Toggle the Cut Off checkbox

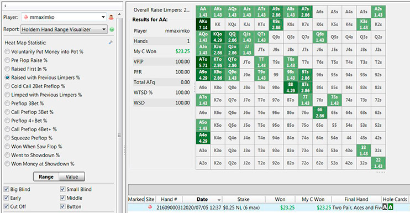tap(7, 206)
